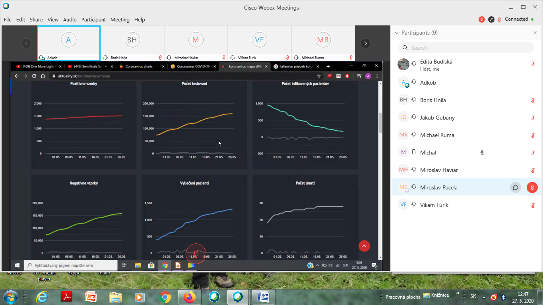The height and width of the screenshot is (305, 543).
Task: Close the Participants panel with X
Action: tap(535, 33)
